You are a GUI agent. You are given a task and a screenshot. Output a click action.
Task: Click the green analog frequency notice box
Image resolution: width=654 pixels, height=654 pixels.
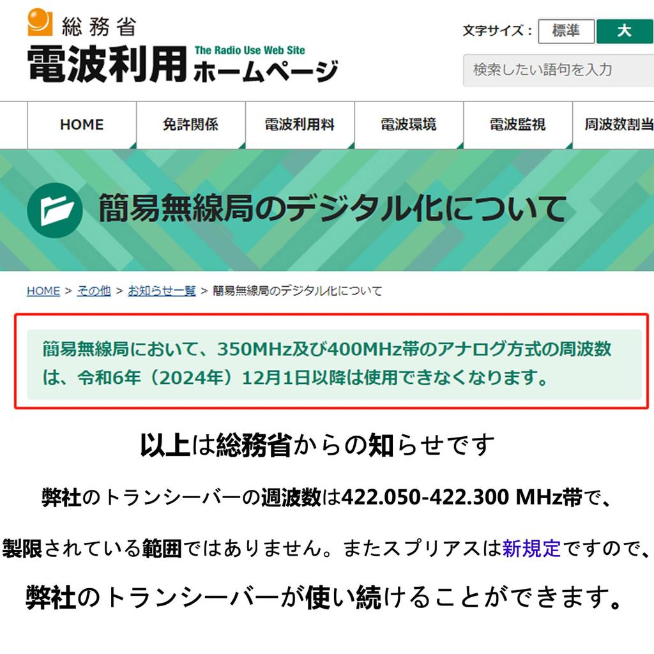click(334, 364)
